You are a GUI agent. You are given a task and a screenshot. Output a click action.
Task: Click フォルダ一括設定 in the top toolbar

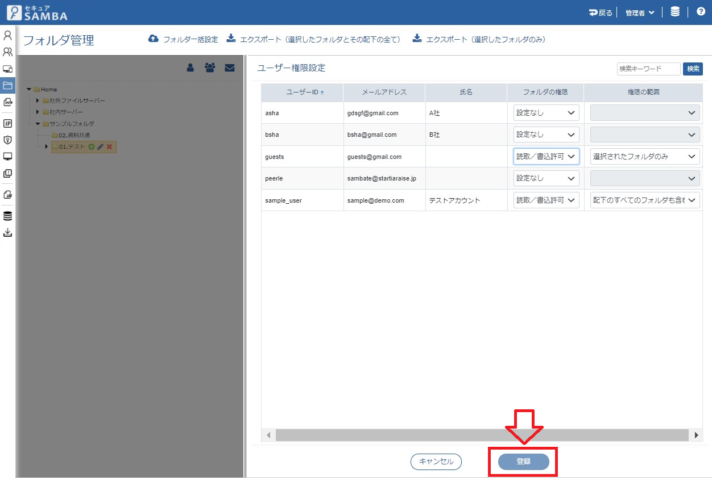[x=183, y=39]
